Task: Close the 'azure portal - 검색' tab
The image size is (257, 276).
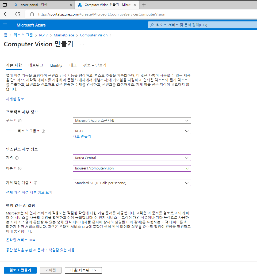Action: pyautogui.click(x=71, y=5)
